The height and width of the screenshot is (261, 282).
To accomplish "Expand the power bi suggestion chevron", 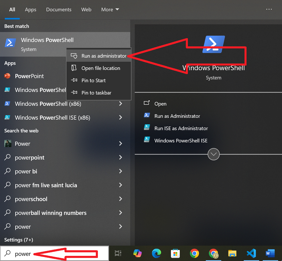I will [x=121, y=171].
